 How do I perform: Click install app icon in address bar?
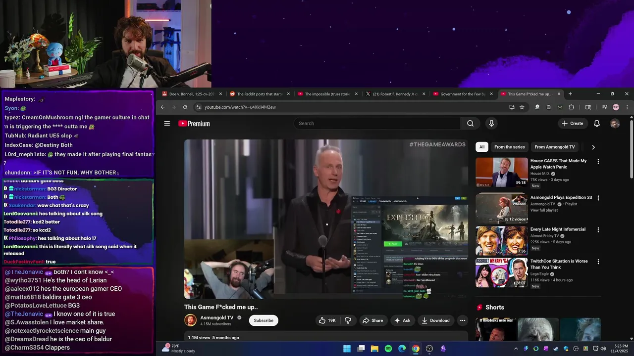[x=512, y=107]
